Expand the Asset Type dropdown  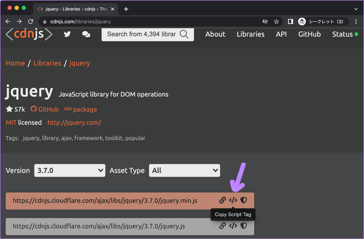(184, 170)
